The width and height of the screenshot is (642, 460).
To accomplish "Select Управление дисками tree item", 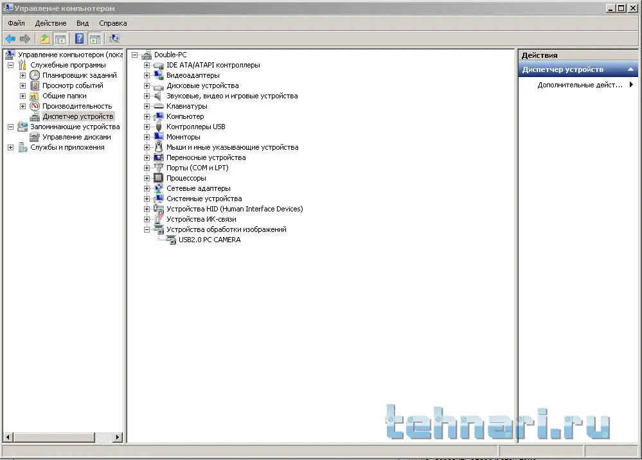I will (76, 137).
